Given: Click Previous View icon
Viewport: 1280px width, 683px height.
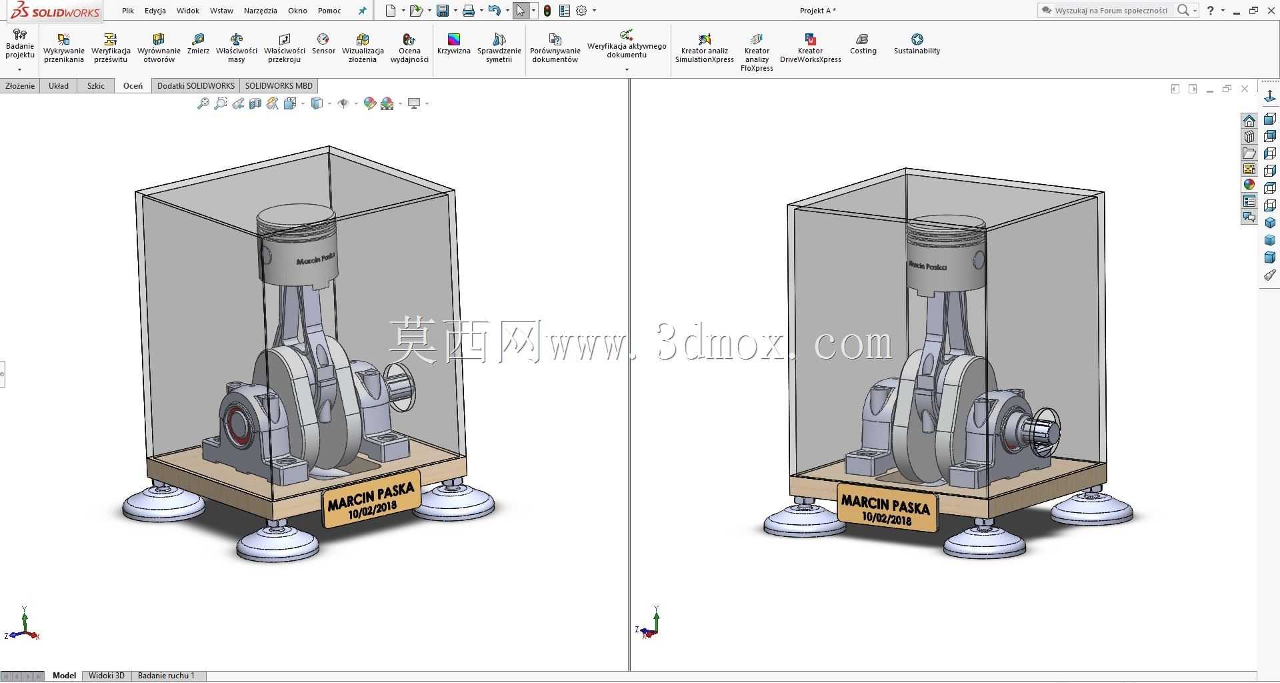Looking at the screenshot, I should click(x=238, y=103).
